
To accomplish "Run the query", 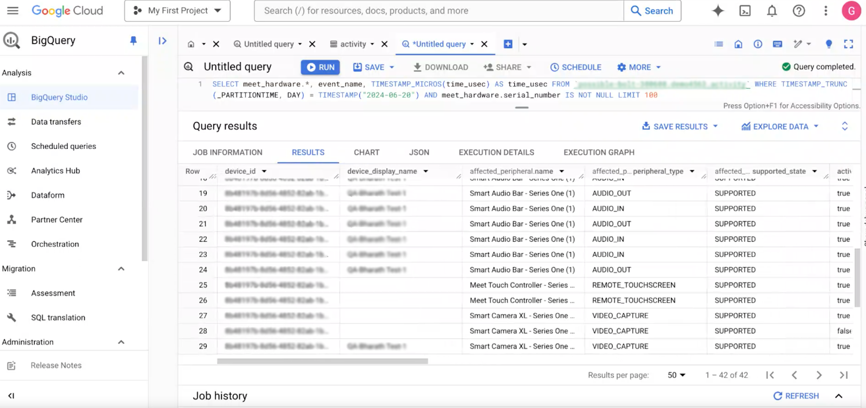I will [x=320, y=67].
